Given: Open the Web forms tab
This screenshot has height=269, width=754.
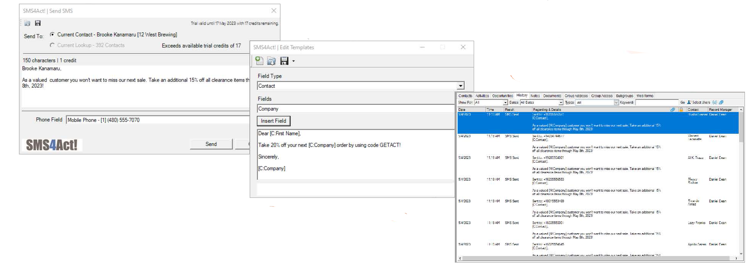Looking at the screenshot, I should pos(645,96).
